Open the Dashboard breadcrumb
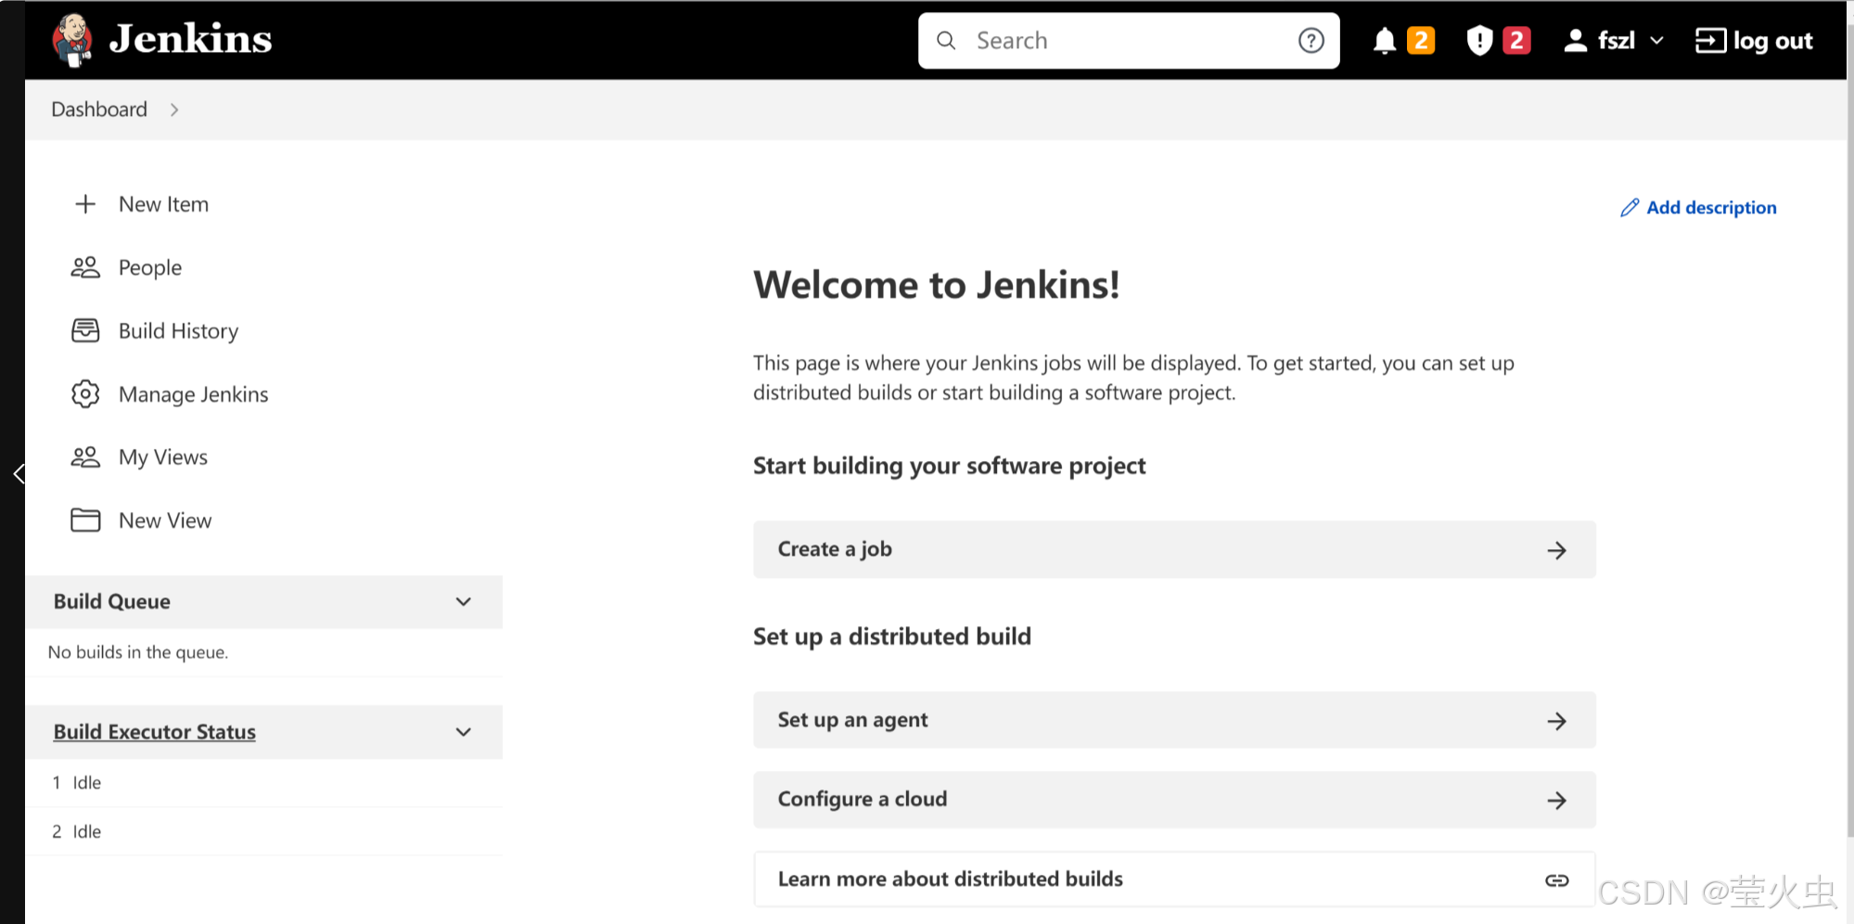The width and height of the screenshot is (1854, 924). pyautogui.click(x=98, y=109)
